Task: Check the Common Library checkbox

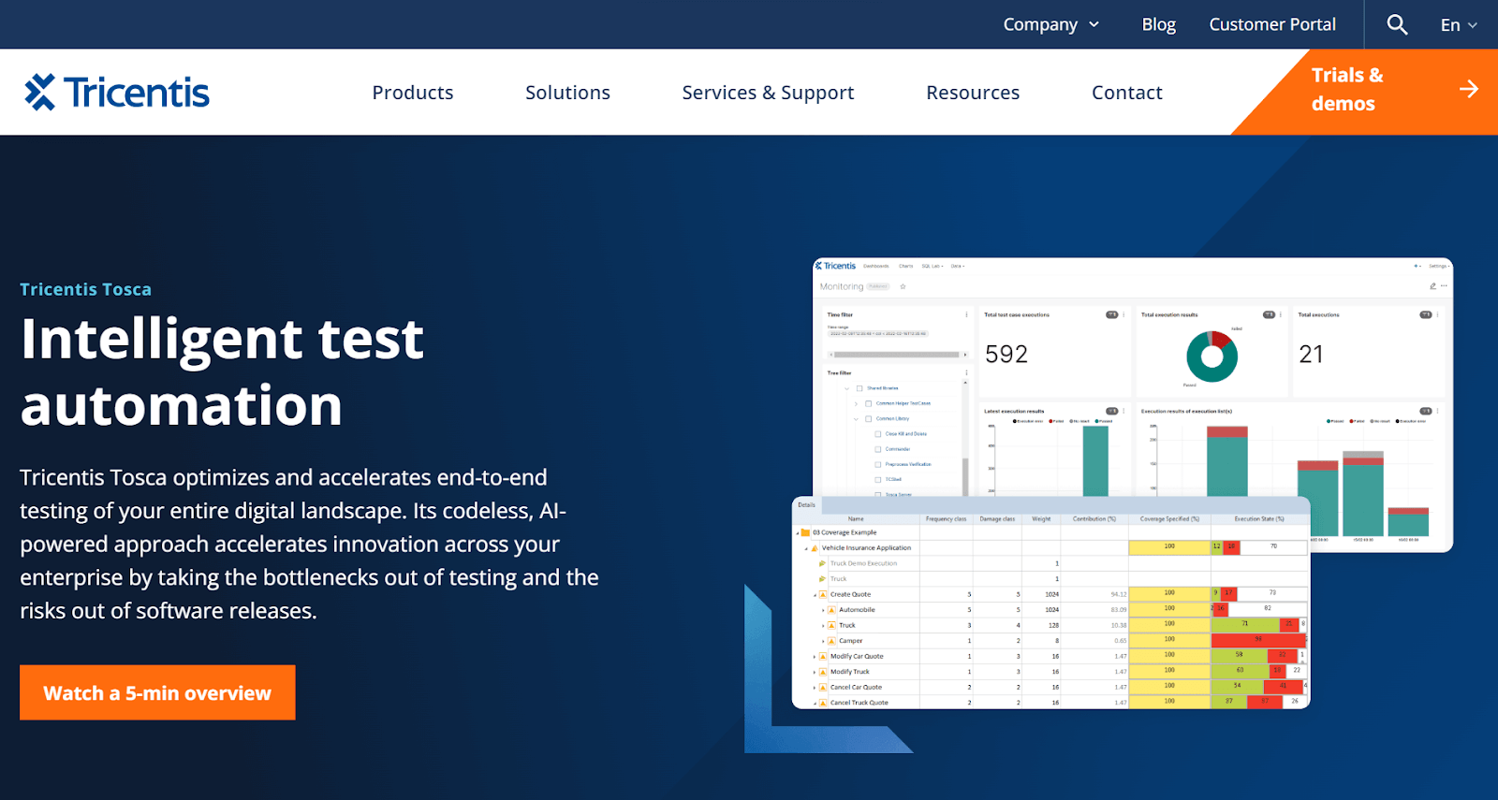Action: click(869, 418)
